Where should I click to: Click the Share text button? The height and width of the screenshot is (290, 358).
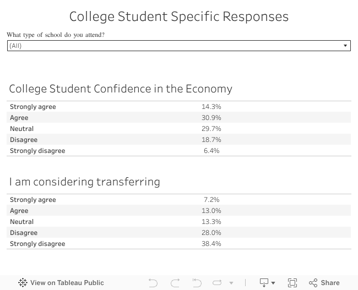tap(330, 283)
